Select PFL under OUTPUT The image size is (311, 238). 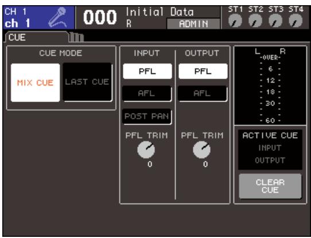203,71
